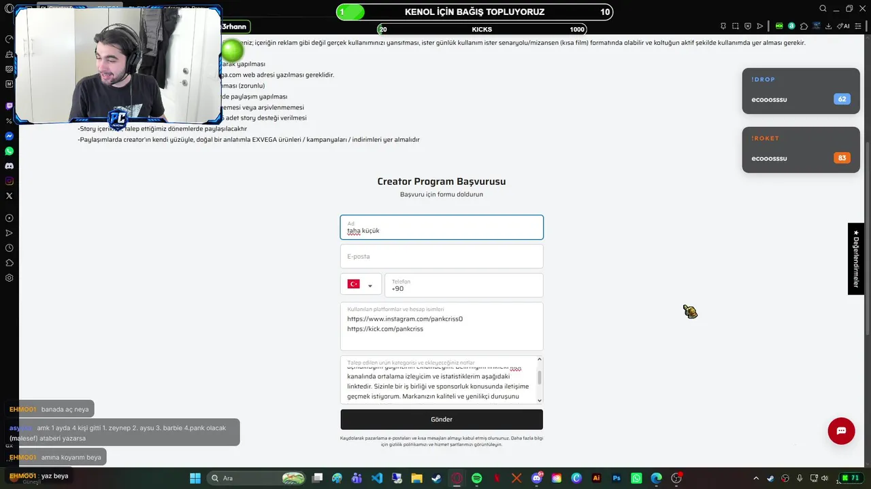Screen dimensions: 871x489
Task: Click the green Kick extension icon
Action: coord(779,26)
